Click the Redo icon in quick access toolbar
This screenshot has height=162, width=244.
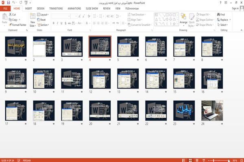(x=21, y=2)
